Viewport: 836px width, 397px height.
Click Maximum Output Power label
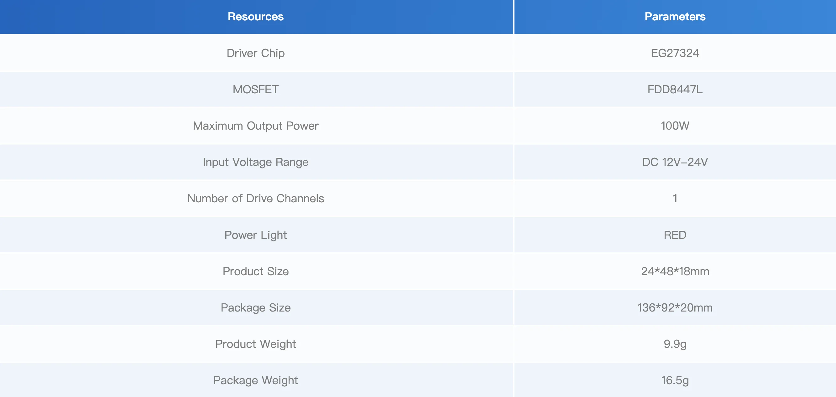point(255,126)
